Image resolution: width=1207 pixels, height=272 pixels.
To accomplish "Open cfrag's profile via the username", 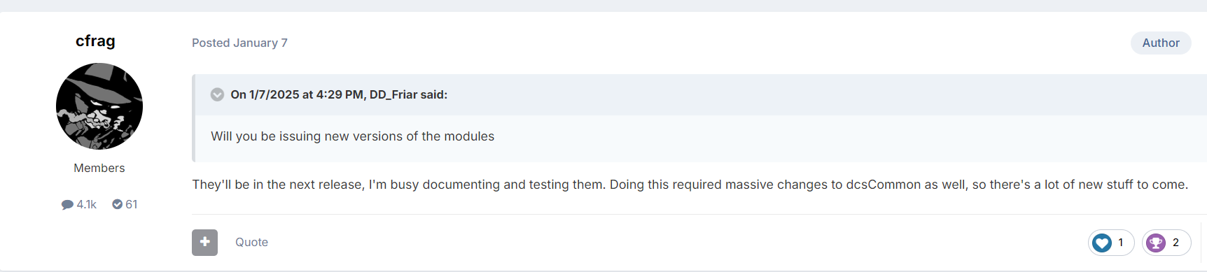I will (95, 41).
